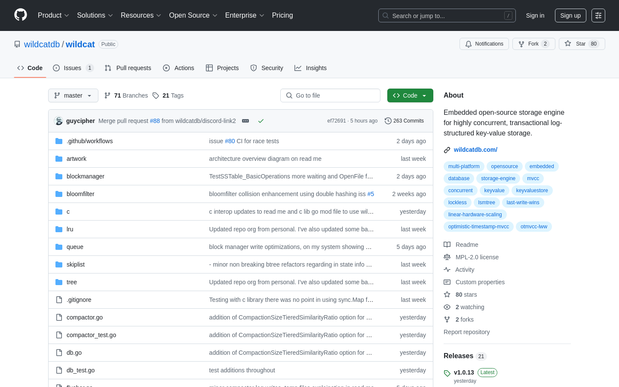
Task: Open issue #80 link in commit message
Action: coord(230,141)
